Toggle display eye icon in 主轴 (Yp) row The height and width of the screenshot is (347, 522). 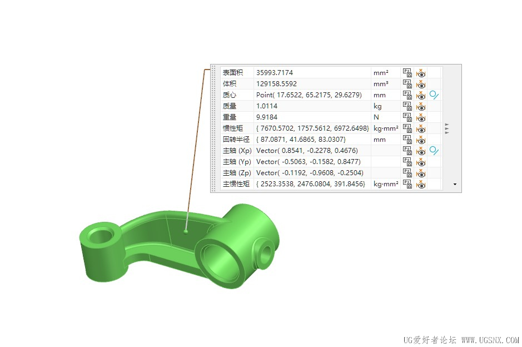(x=421, y=161)
